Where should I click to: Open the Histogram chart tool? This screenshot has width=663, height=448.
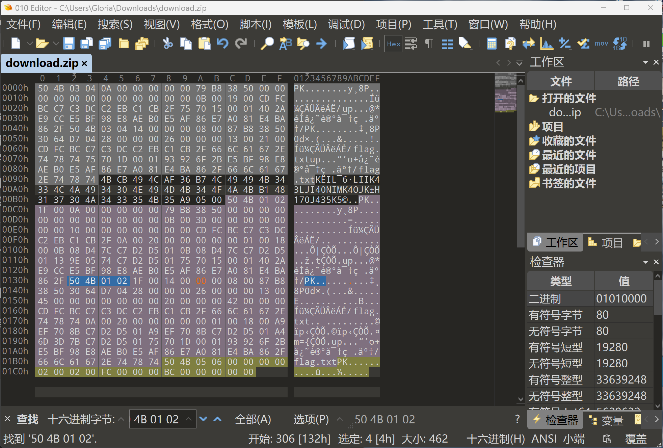click(x=546, y=44)
